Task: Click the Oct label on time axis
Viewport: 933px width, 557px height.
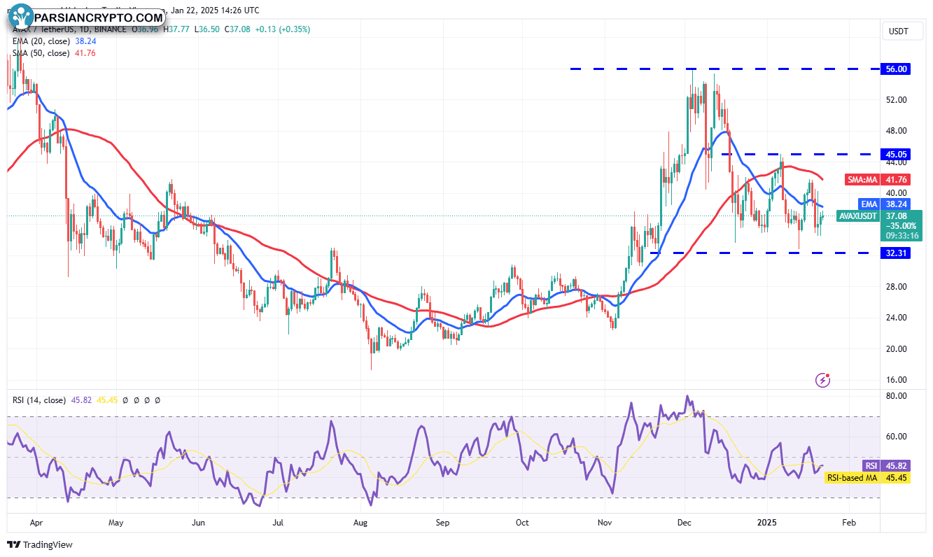Action: (521, 523)
